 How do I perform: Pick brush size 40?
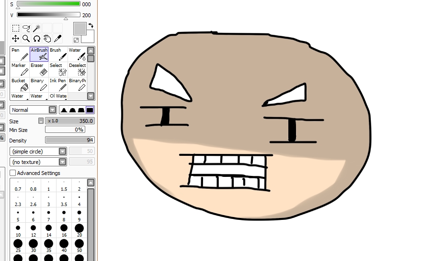point(64,246)
